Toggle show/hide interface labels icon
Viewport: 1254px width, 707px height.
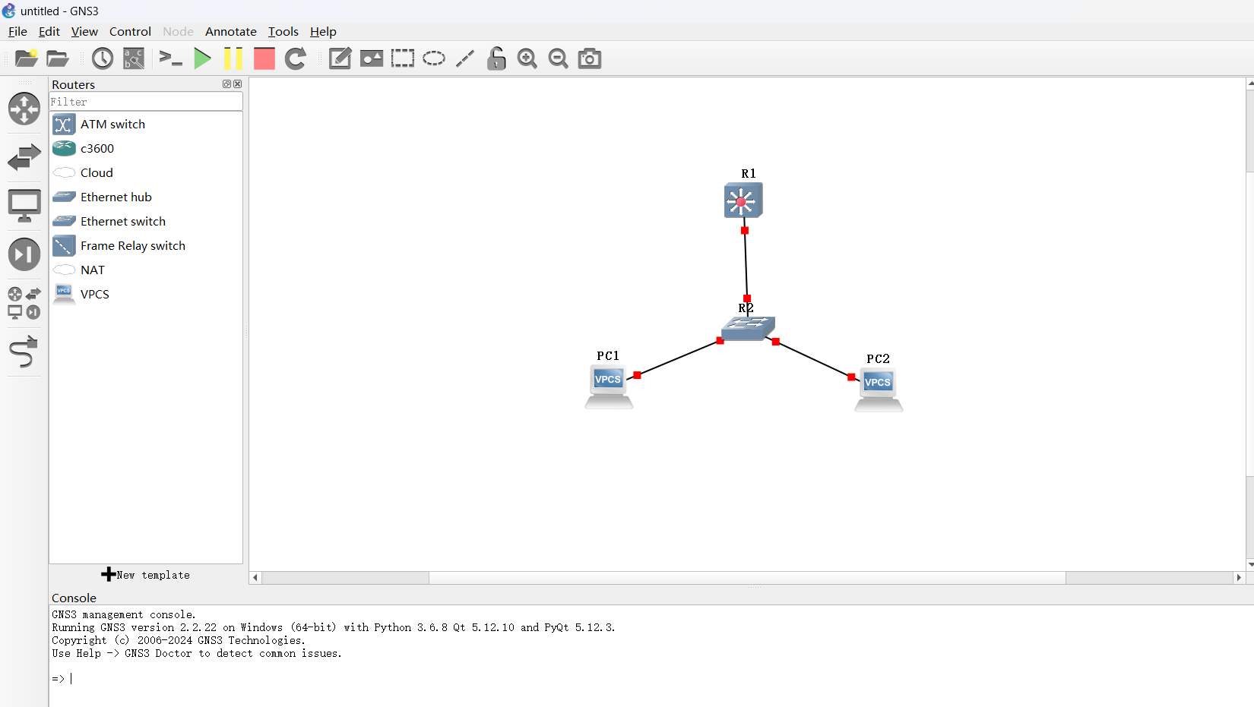(x=134, y=58)
